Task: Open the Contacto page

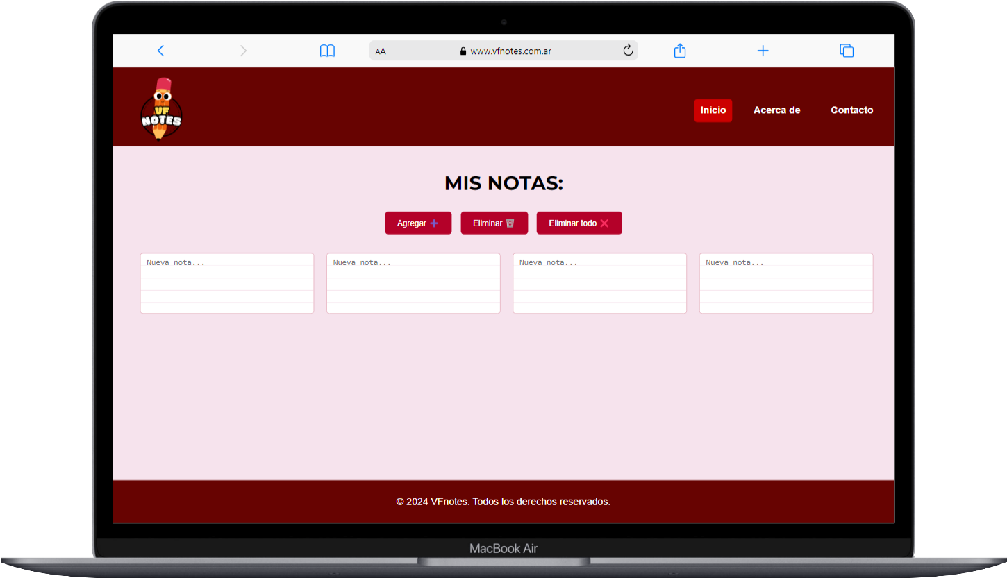Action: [x=851, y=110]
